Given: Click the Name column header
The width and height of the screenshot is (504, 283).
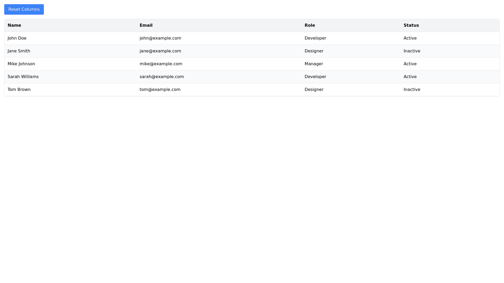Looking at the screenshot, I should pyautogui.click(x=14, y=25).
